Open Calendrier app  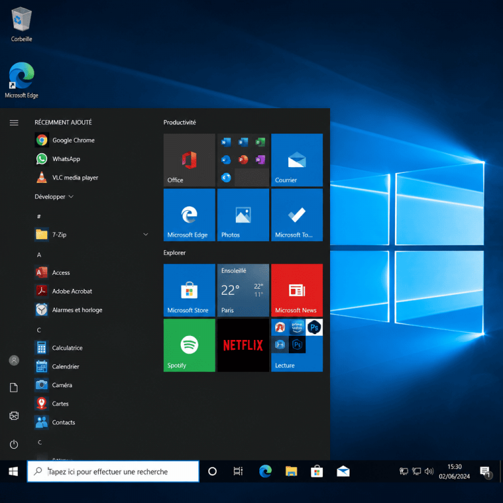(91, 366)
